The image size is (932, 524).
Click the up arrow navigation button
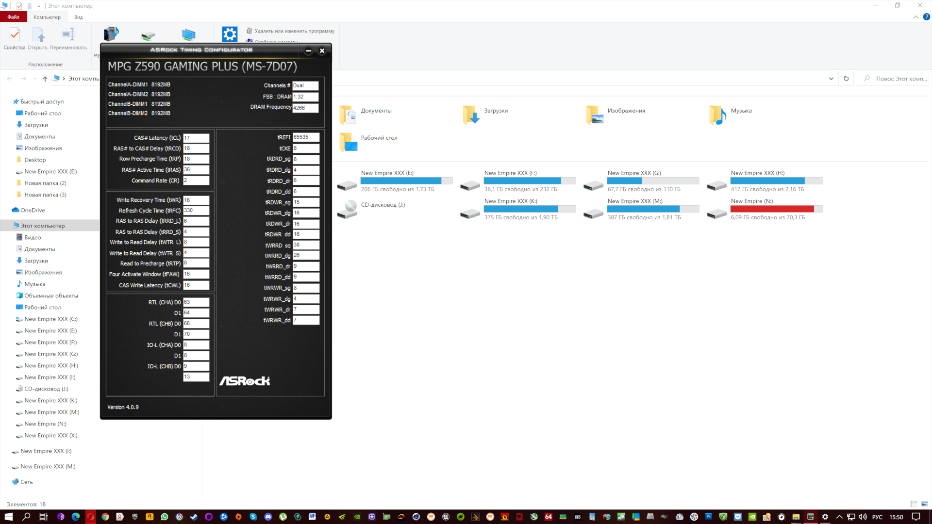point(45,79)
